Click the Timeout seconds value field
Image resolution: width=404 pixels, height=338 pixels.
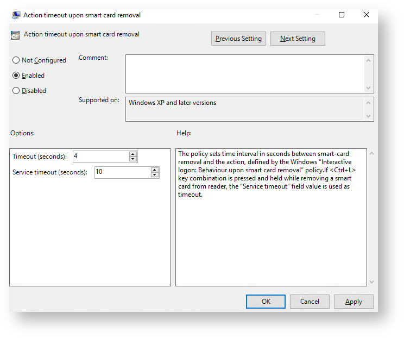tap(100, 157)
